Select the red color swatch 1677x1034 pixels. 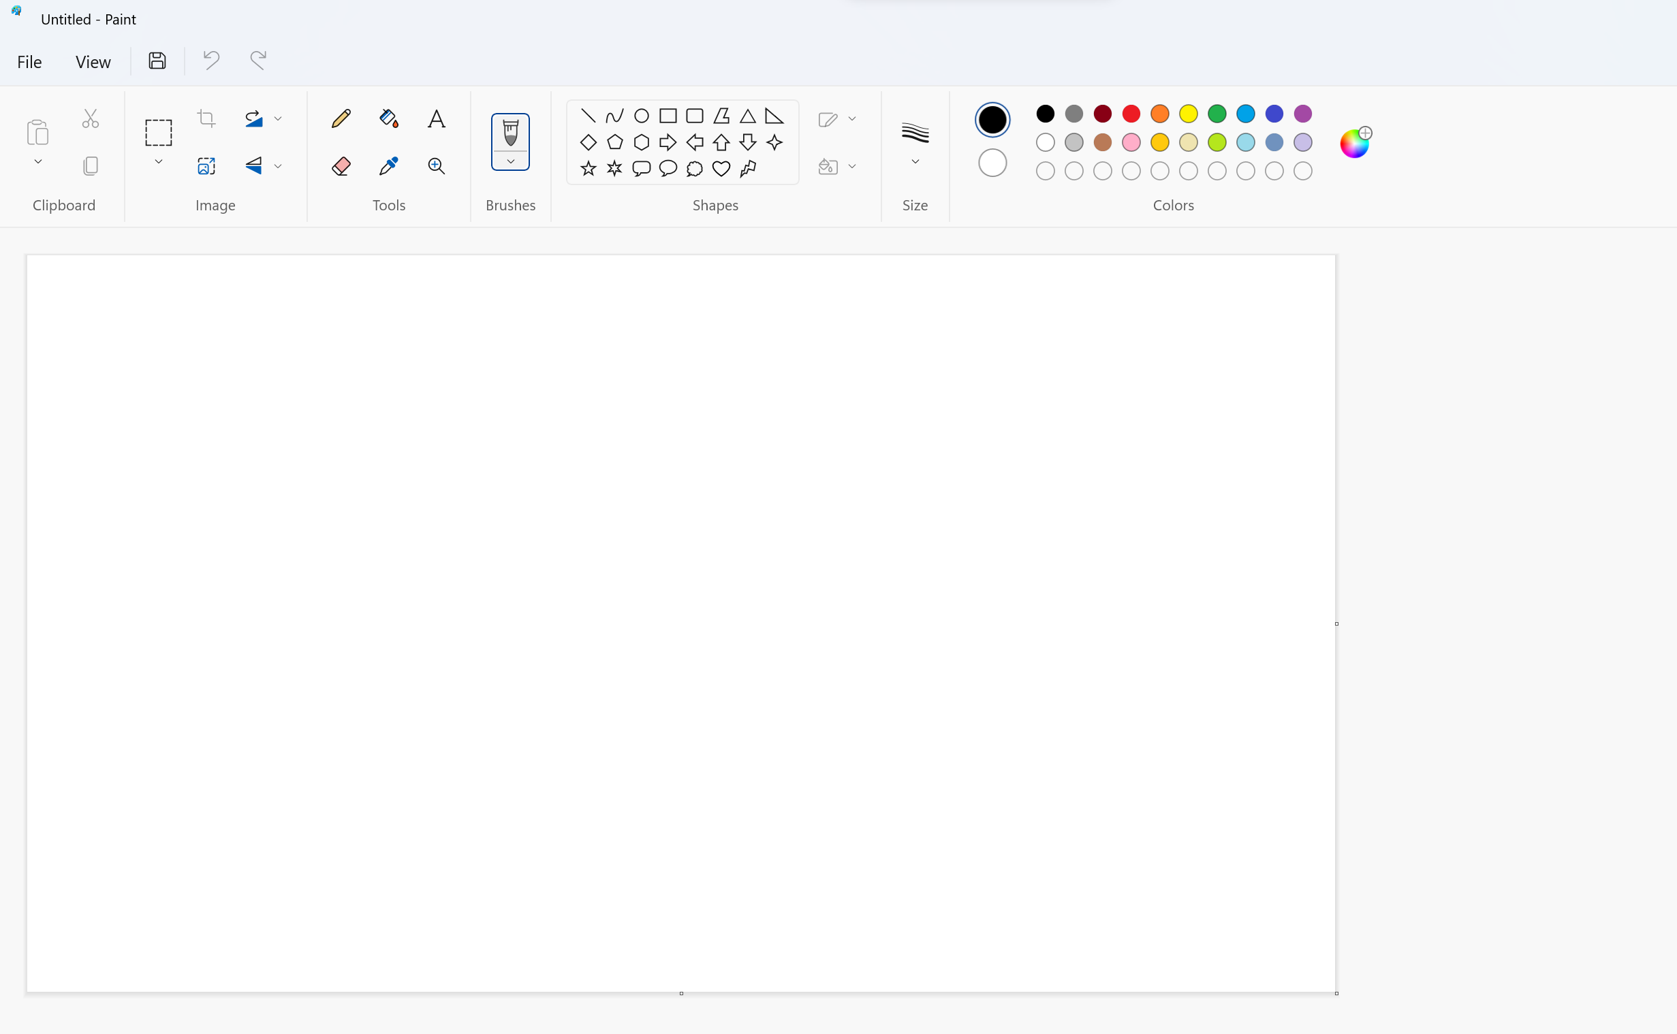[x=1131, y=114]
